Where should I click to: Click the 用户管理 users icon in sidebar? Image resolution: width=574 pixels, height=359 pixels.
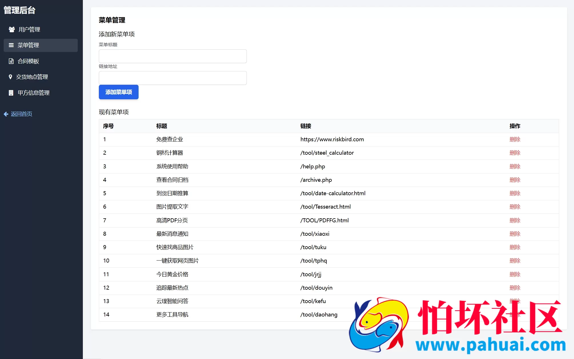12,29
